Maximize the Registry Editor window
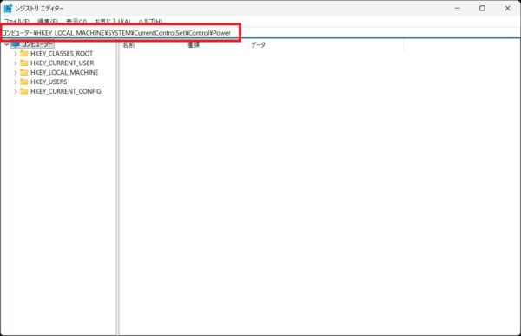The image size is (521, 336). [x=482, y=9]
